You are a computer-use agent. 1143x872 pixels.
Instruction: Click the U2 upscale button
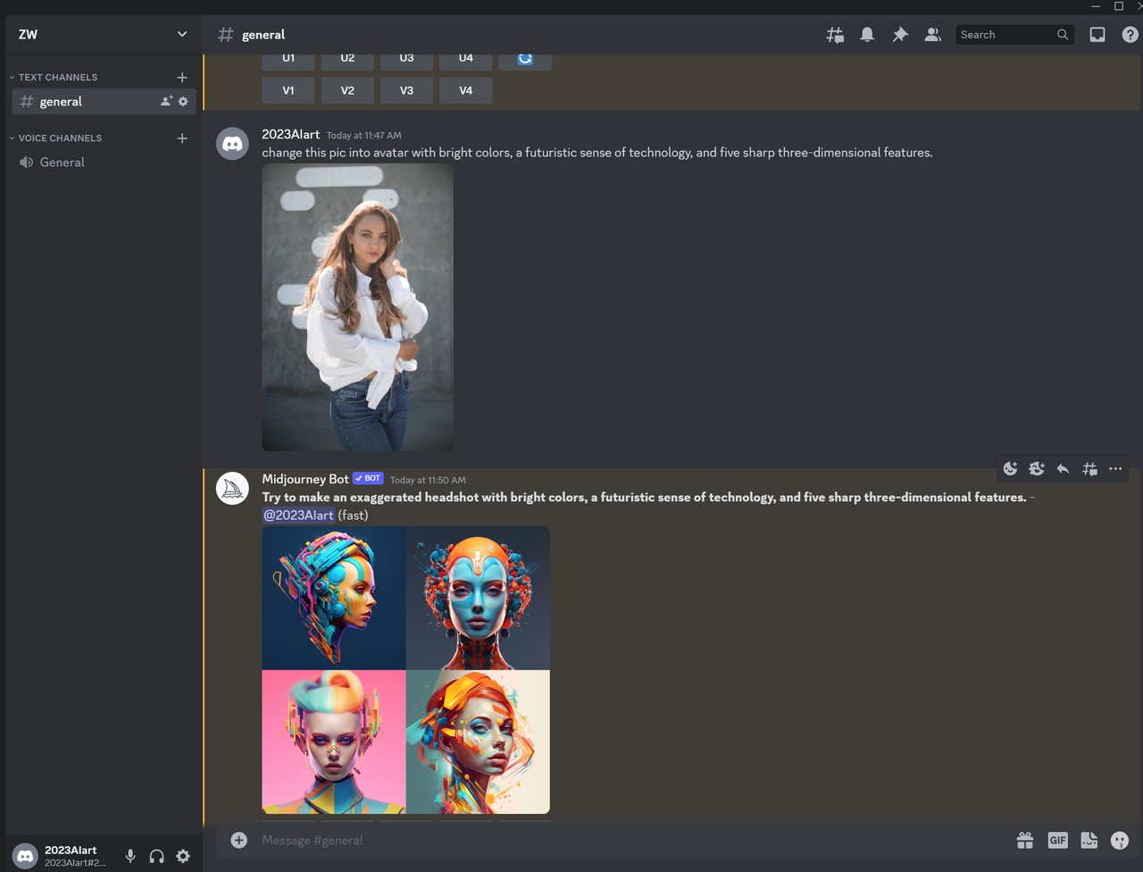pos(347,60)
